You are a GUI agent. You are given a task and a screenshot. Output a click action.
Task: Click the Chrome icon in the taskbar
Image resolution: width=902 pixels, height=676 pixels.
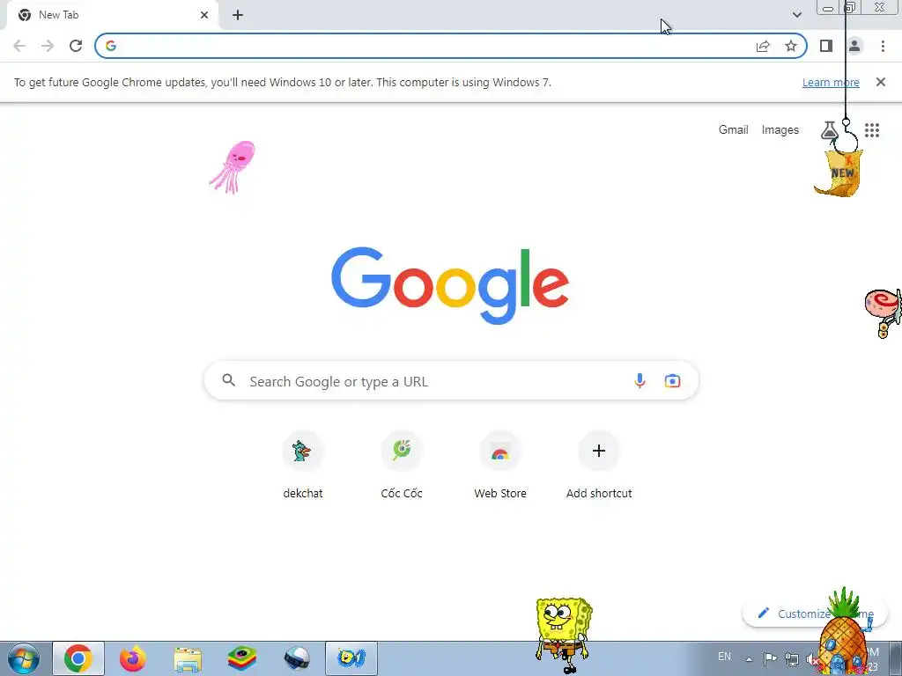click(x=78, y=658)
